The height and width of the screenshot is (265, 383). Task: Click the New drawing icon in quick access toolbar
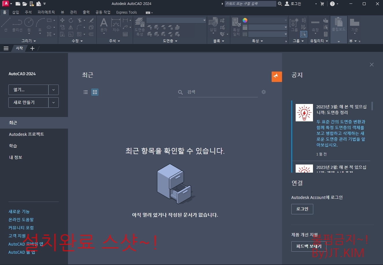18,4
